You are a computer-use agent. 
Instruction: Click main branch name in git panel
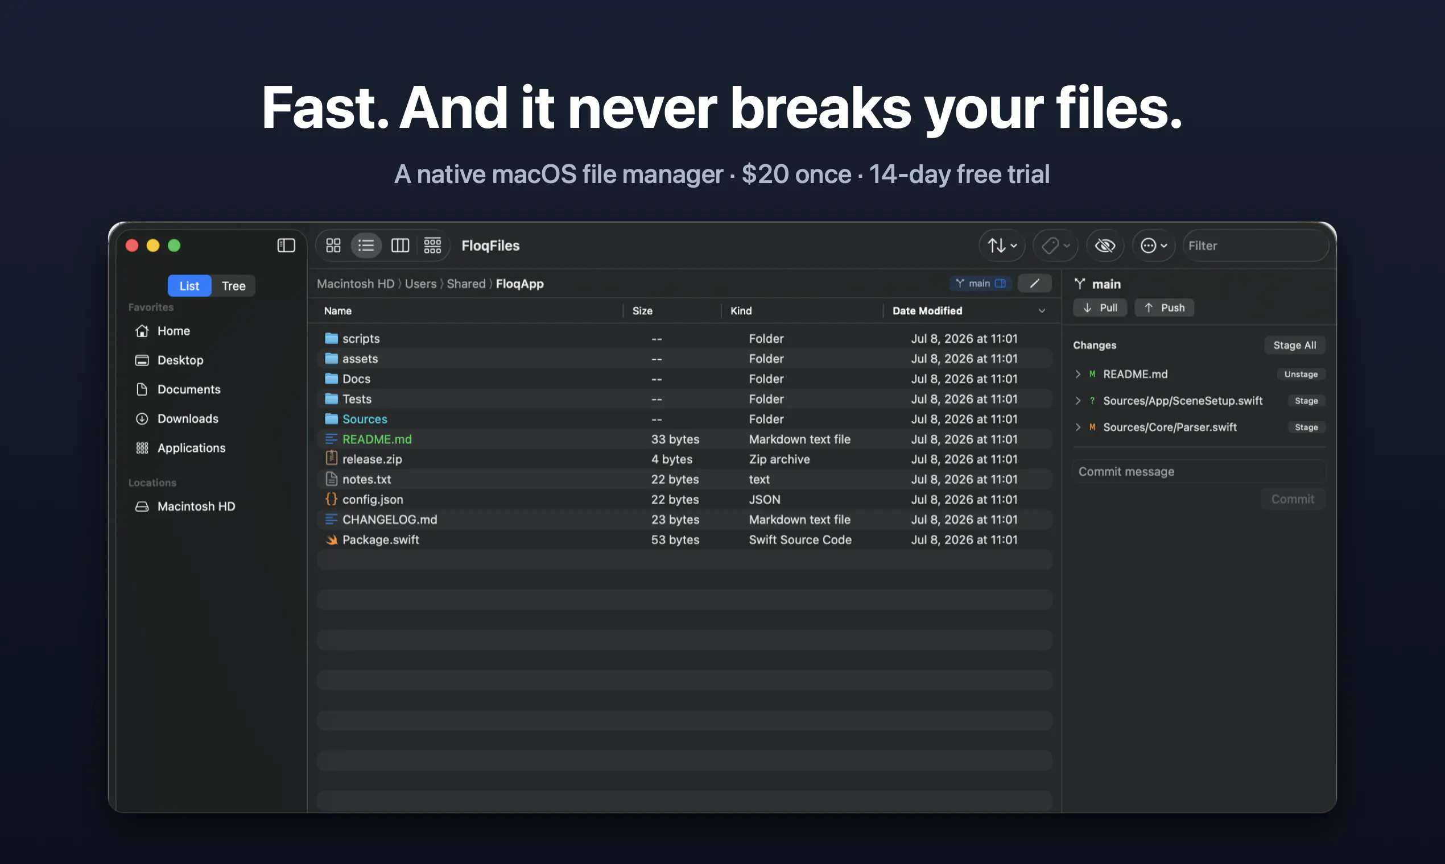point(1106,284)
